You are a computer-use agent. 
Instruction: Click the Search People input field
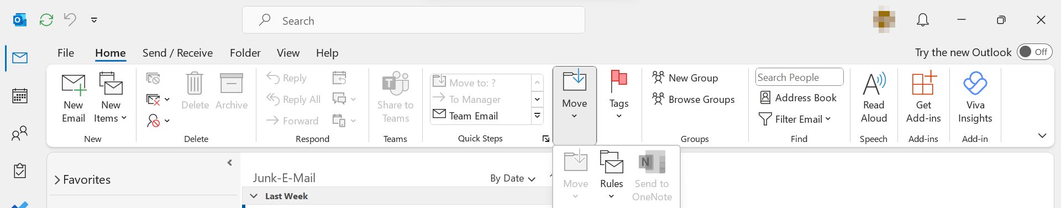799,78
